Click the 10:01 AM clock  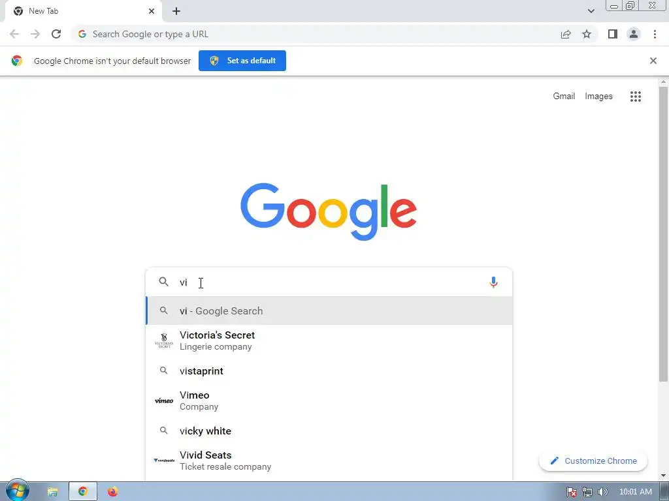coord(635,492)
